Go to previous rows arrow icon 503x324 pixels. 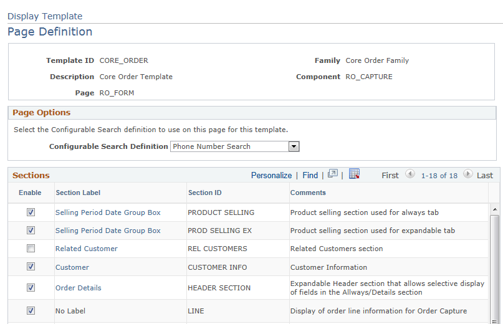click(410, 174)
